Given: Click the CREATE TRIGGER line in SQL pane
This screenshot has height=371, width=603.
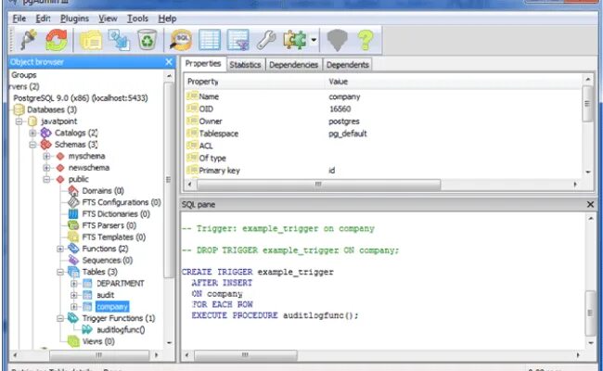Looking at the screenshot, I should click(257, 272).
